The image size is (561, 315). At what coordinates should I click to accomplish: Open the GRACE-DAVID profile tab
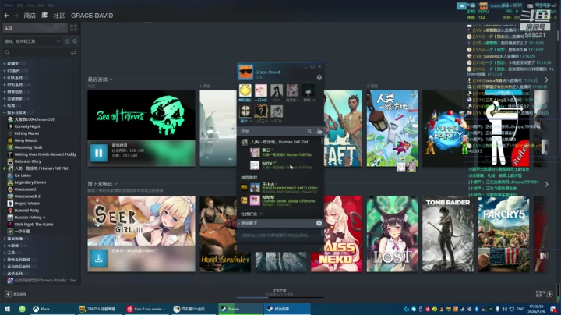[x=92, y=16]
